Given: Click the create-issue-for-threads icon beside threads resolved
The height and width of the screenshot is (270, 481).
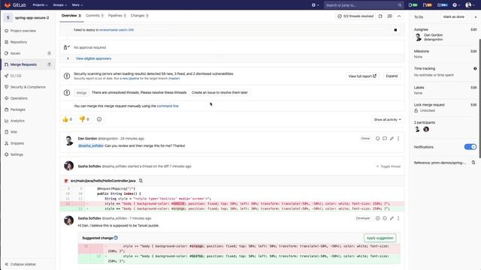Looking at the screenshot, I should [380, 16].
